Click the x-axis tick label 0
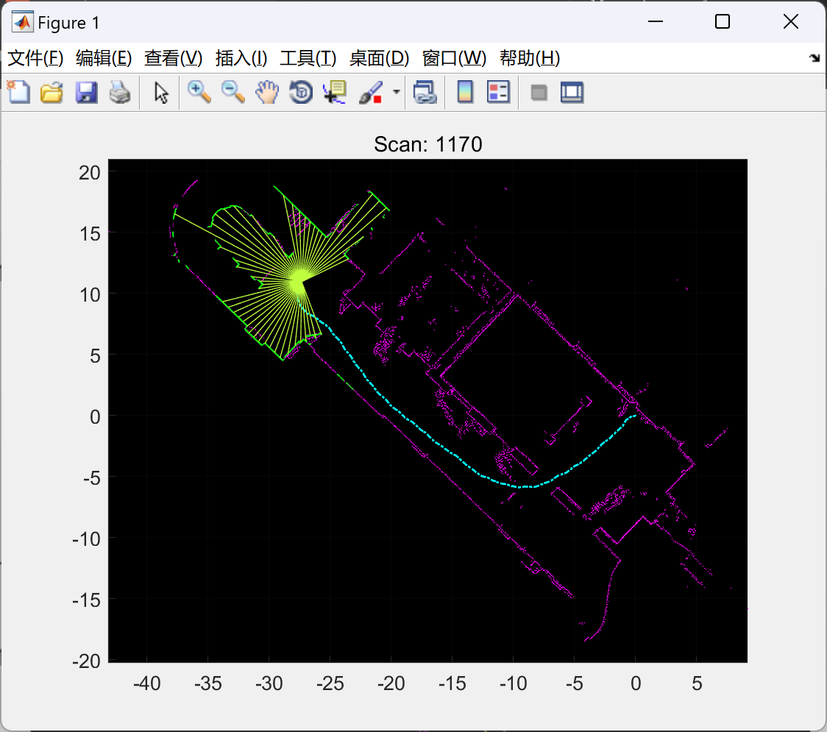This screenshot has height=732, width=827. coord(636,683)
